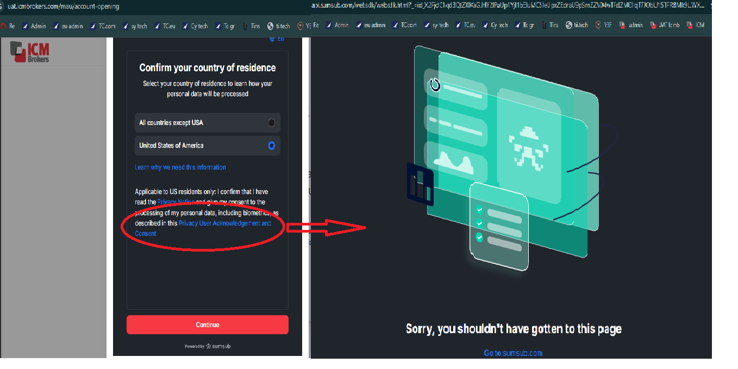
Task: Open Privacy User Acknowledgement and Consent link
Action: coord(224,223)
